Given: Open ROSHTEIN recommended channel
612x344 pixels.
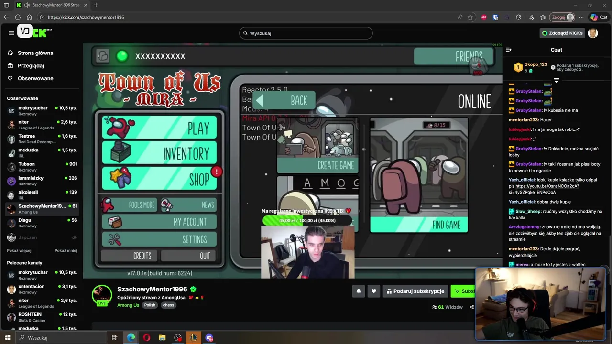Looking at the screenshot, I should click(42, 317).
